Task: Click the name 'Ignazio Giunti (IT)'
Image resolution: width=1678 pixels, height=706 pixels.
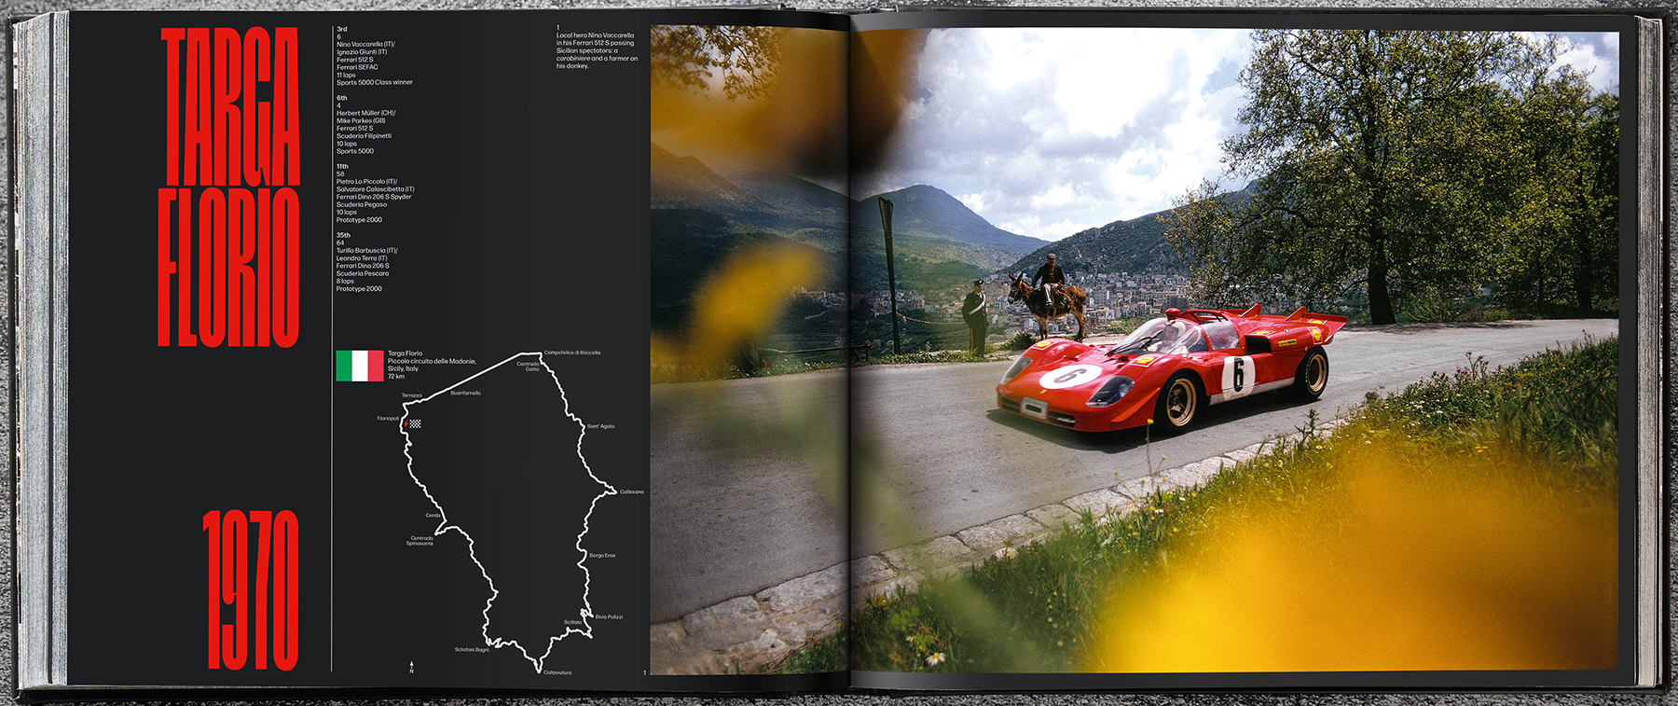Action: [x=362, y=52]
